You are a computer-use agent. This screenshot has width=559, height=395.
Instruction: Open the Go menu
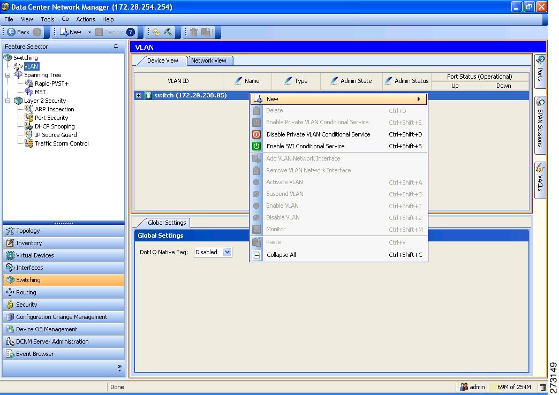coord(65,19)
